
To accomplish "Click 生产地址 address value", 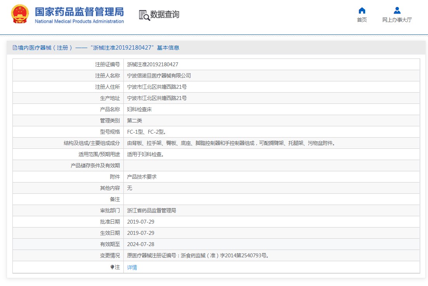I will (157, 98).
